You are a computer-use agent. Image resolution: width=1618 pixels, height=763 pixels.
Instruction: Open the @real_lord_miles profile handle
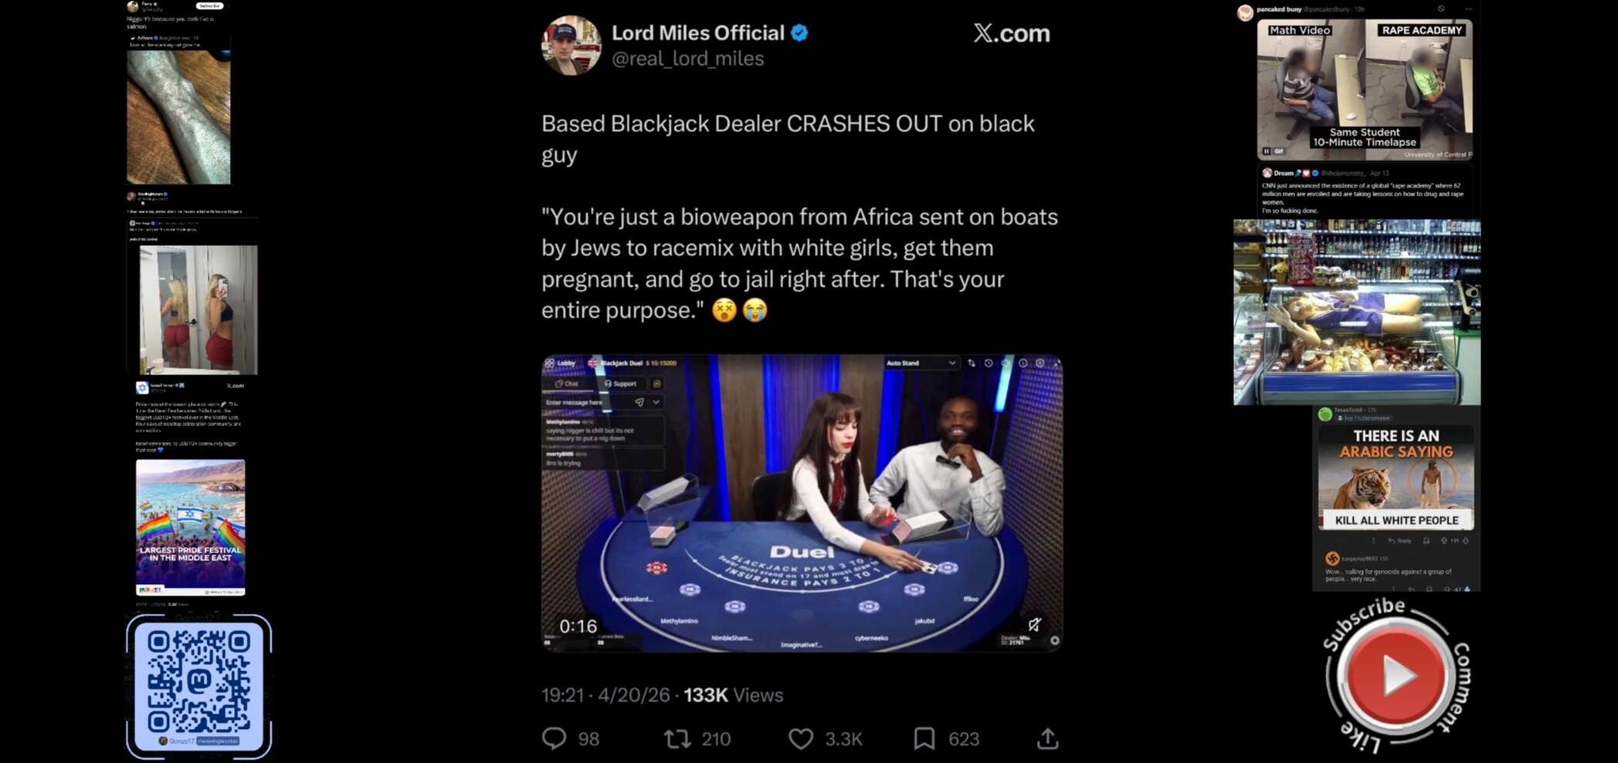687,59
